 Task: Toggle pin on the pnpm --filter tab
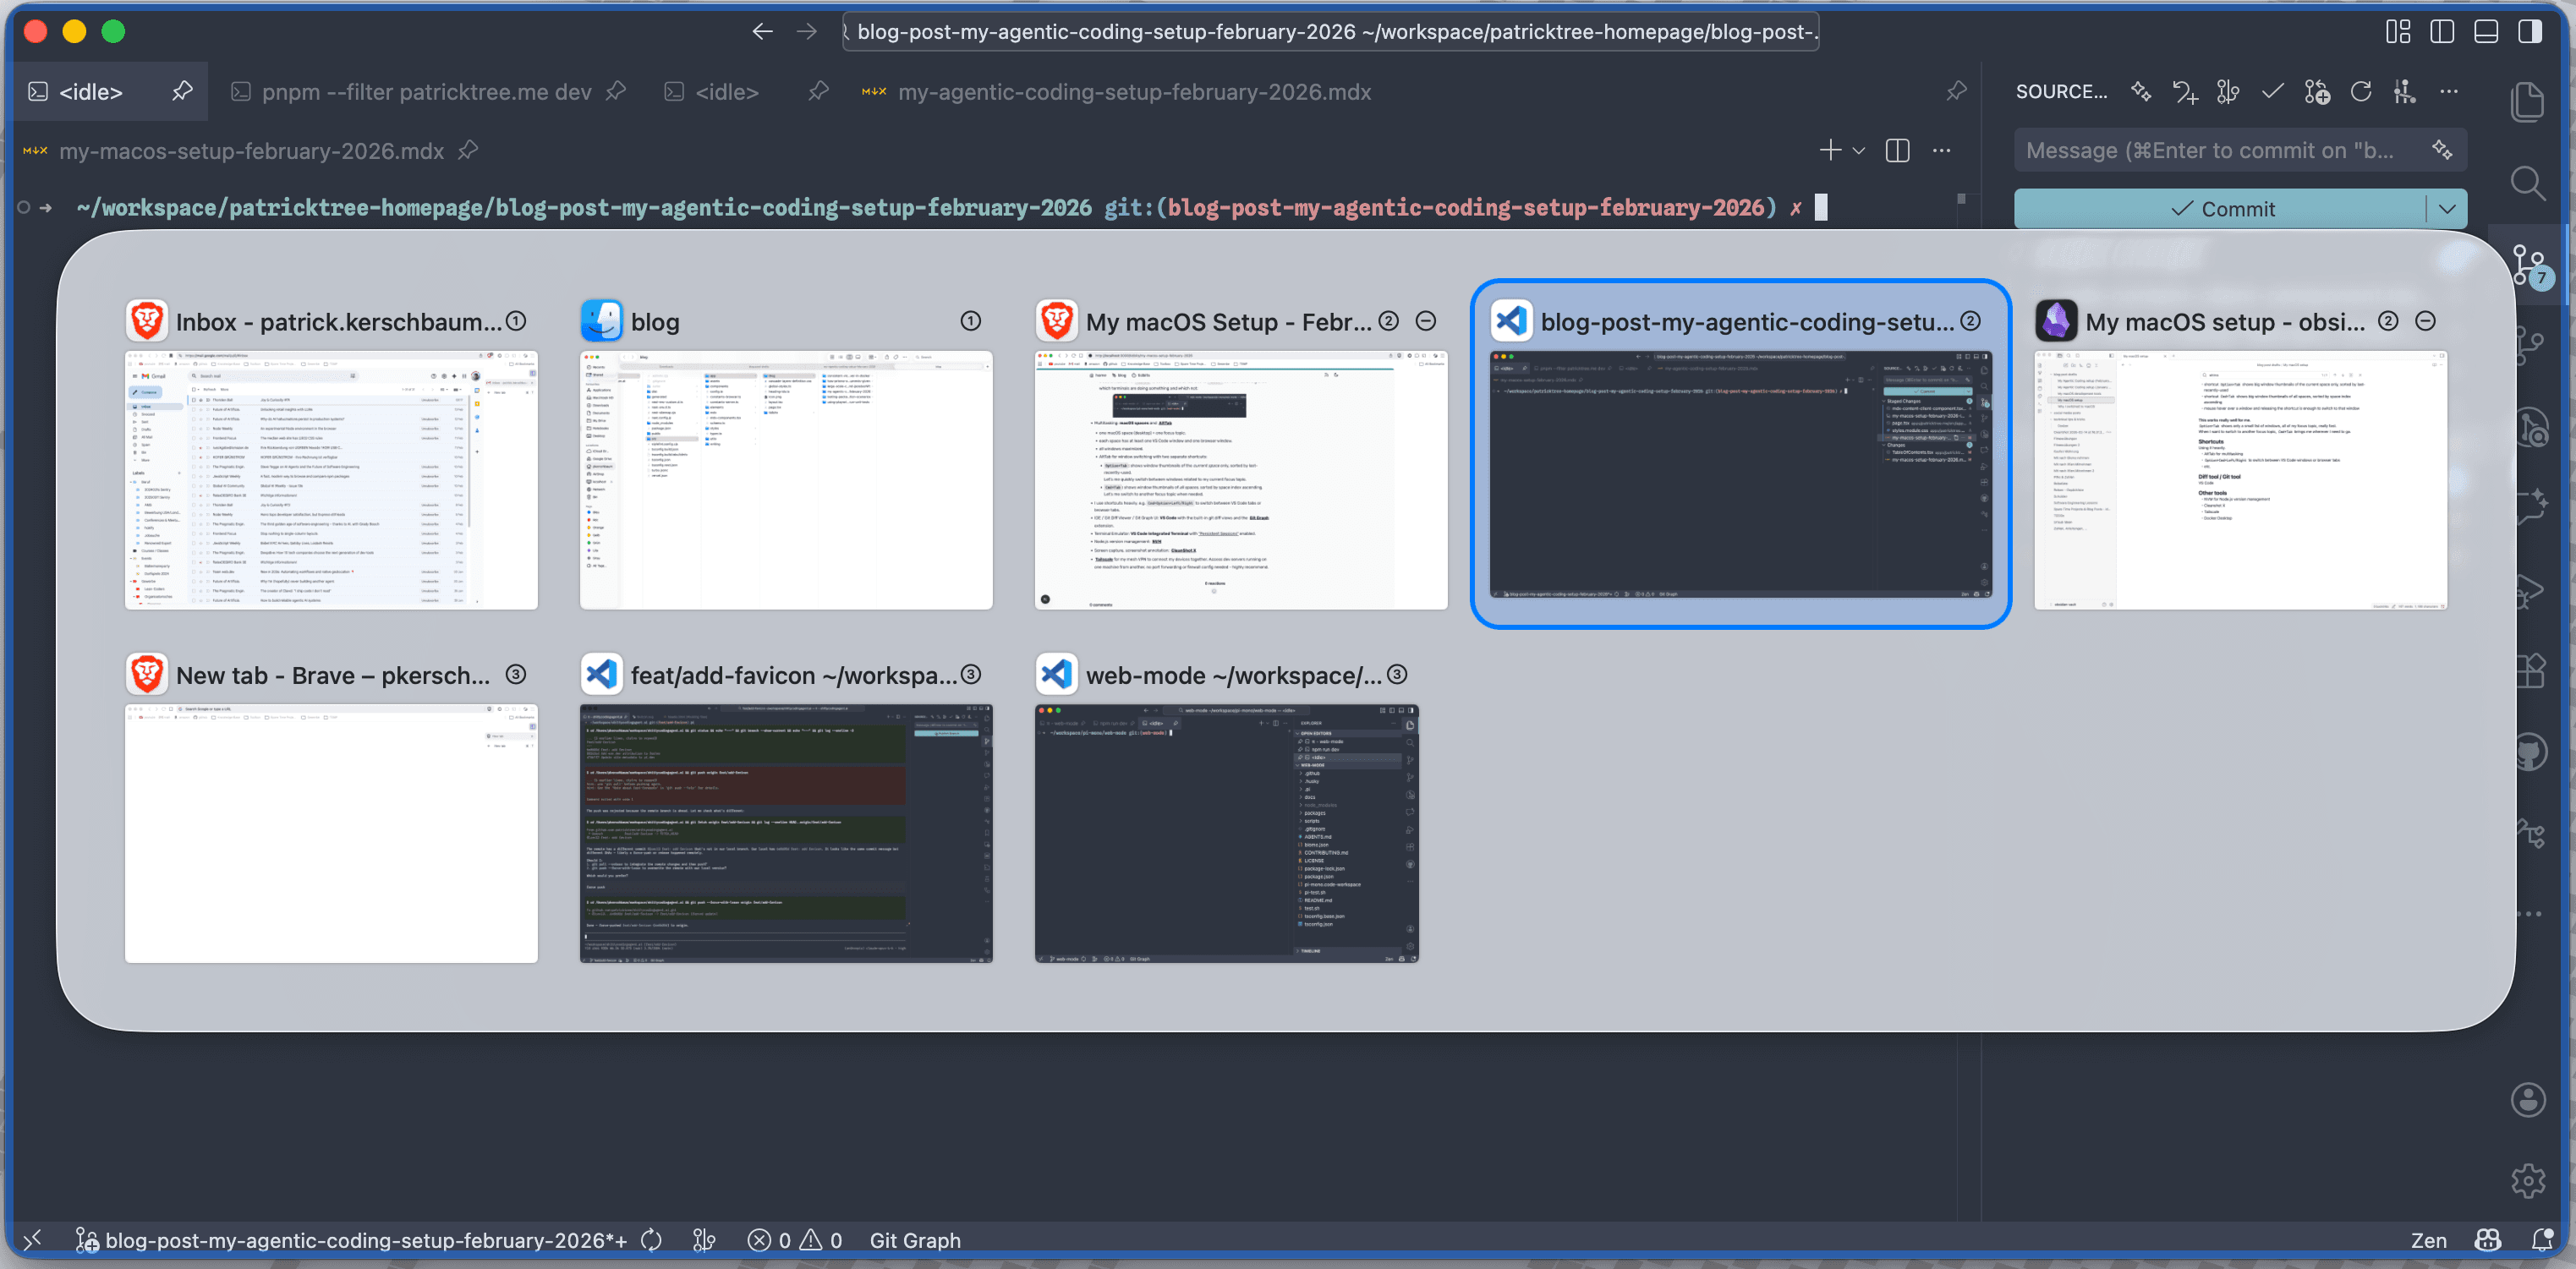616,91
